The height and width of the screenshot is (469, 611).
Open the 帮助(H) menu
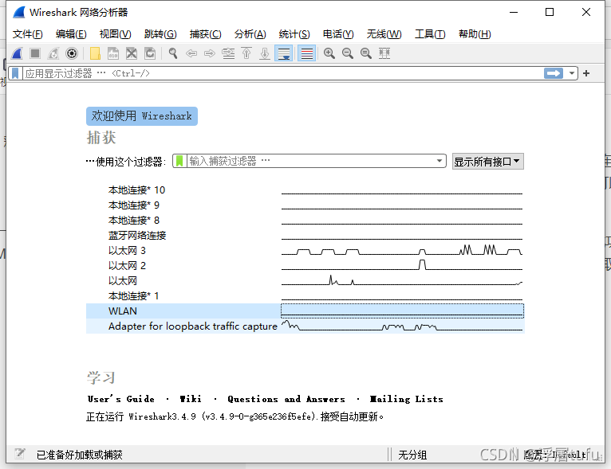coord(475,34)
